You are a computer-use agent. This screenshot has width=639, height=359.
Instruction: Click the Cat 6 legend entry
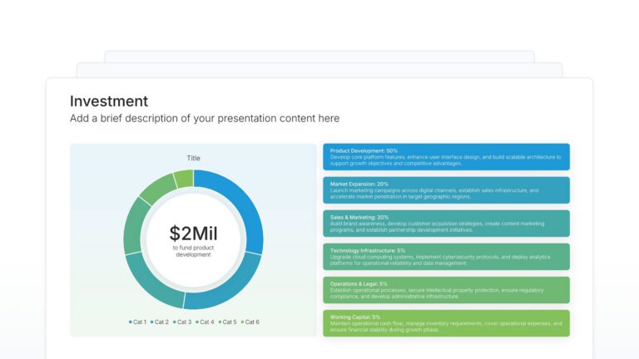click(x=250, y=322)
